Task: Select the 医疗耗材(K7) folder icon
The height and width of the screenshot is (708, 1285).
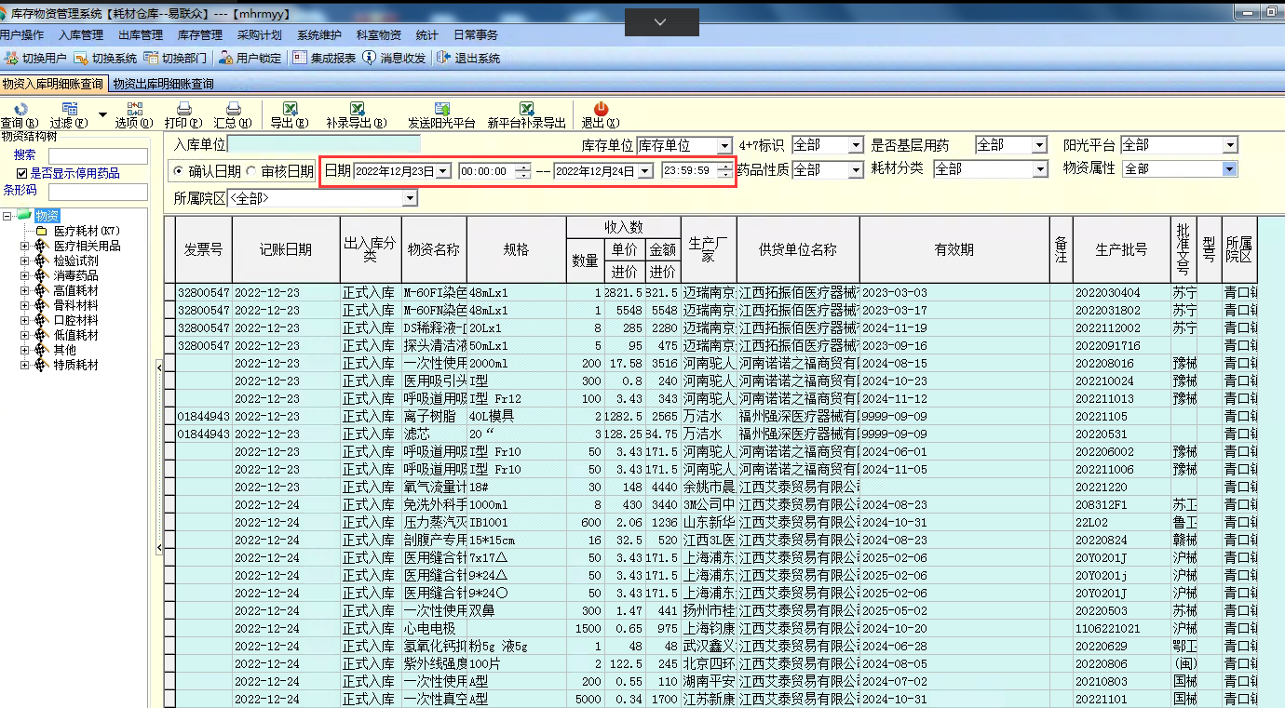Action: [x=41, y=231]
